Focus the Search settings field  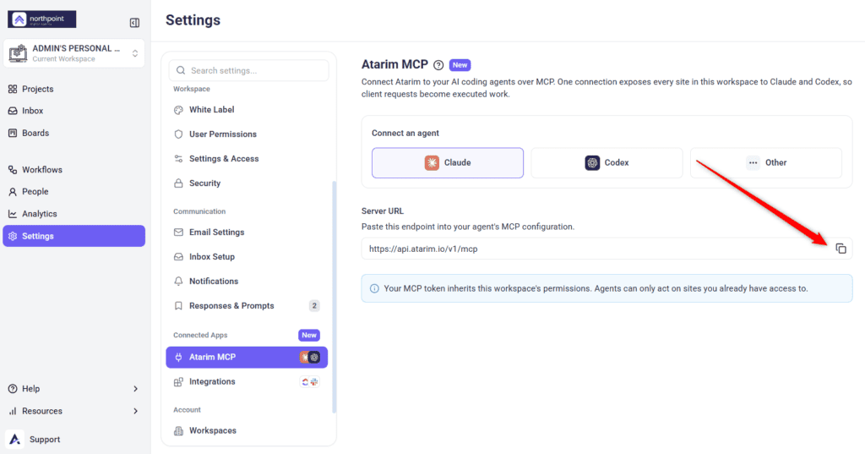point(249,71)
